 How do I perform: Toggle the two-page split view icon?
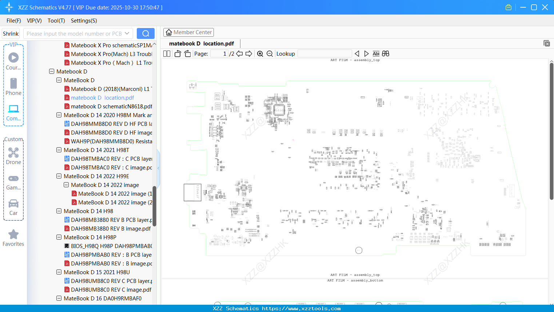pyautogui.click(x=167, y=54)
